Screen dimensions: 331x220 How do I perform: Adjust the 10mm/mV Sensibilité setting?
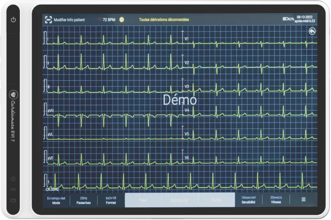[248, 200]
